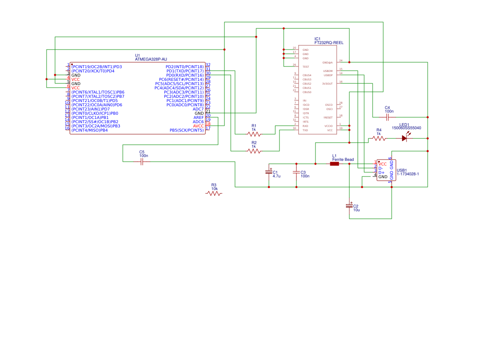The height and width of the screenshot is (350, 495).
Task: Select the VCC label on USB1
Action: pos(382,163)
